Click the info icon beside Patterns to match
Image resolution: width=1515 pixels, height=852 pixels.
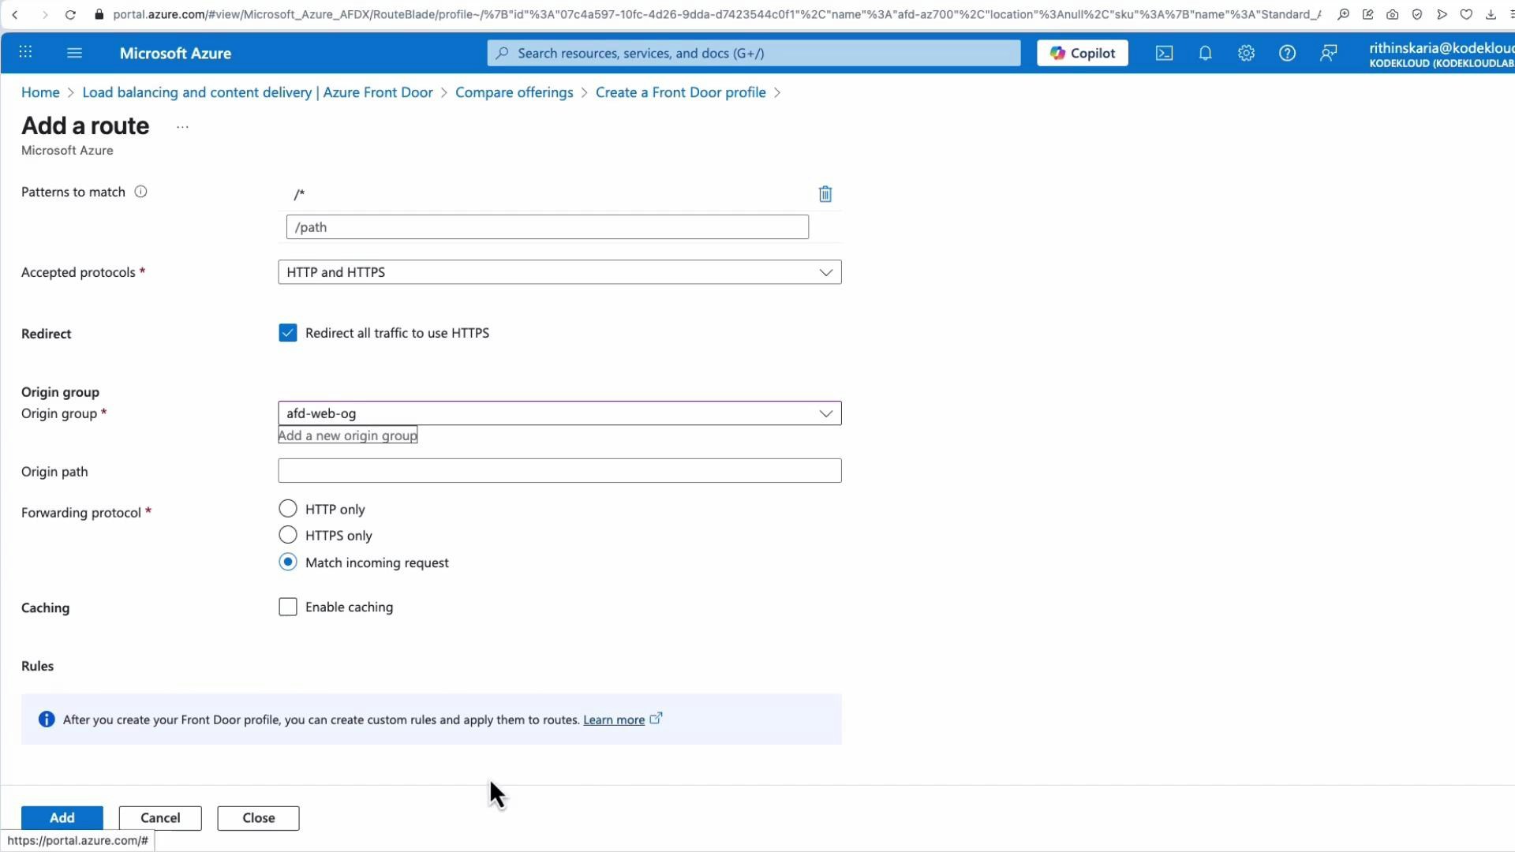[140, 191]
